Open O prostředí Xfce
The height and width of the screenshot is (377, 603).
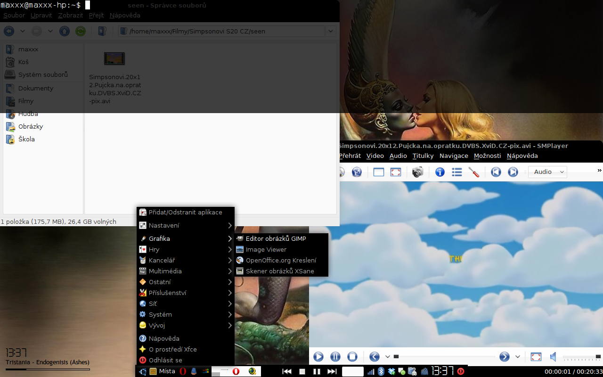tap(186, 349)
